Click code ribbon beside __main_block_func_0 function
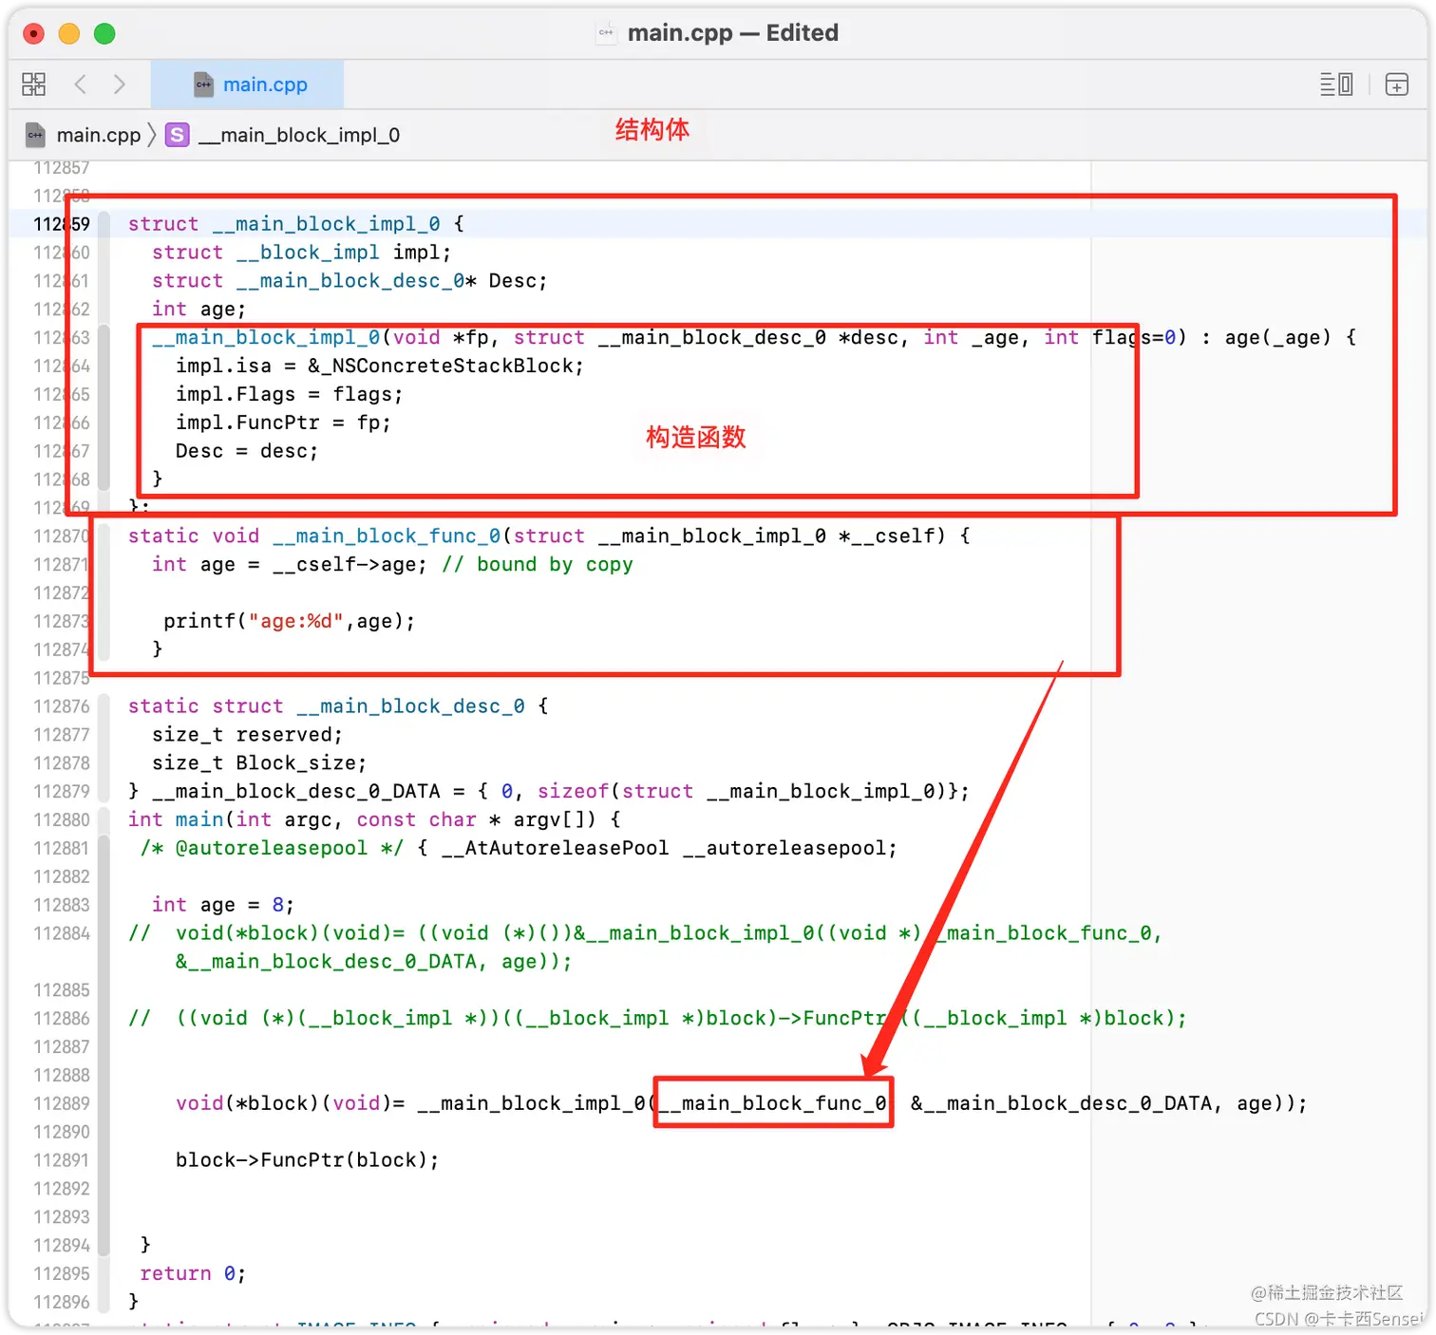Screen dimensions: 1436x1335 (x=104, y=592)
